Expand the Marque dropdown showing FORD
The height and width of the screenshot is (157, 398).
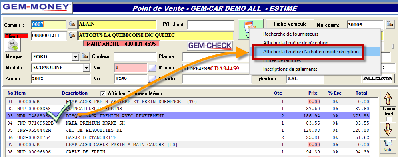pyautogui.click(x=76, y=57)
